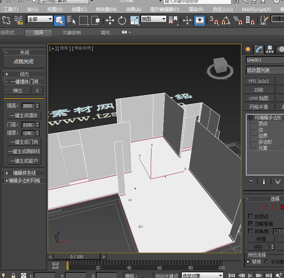Select the Select and Move tool
This screenshot has width=284, height=278.
click(110, 20)
